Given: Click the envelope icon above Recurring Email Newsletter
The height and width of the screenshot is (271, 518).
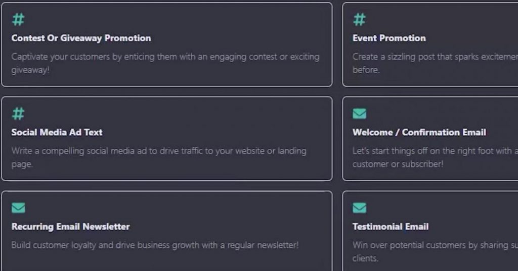Looking at the screenshot, I should [x=18, y=208].
